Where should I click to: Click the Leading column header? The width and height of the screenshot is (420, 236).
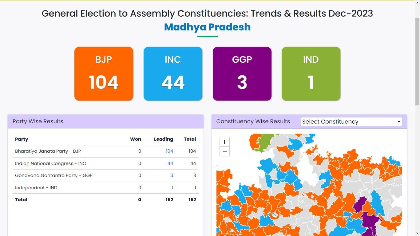coord(163,139)
